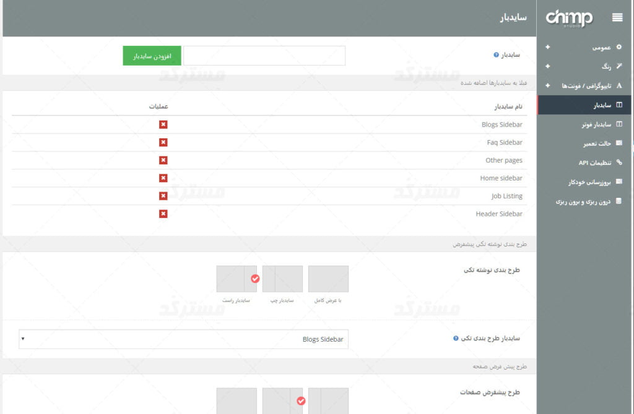Screen dimensions: 634x414
Task: Delete the Blogs Sidebar row
Action: (x=163, y=125)
